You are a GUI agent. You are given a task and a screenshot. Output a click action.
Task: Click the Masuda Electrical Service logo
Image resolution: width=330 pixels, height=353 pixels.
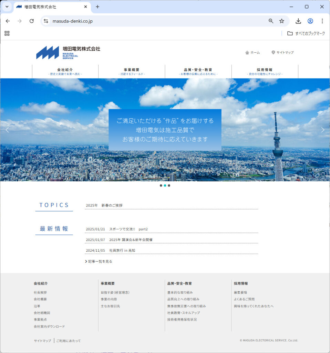coord(68,52)
